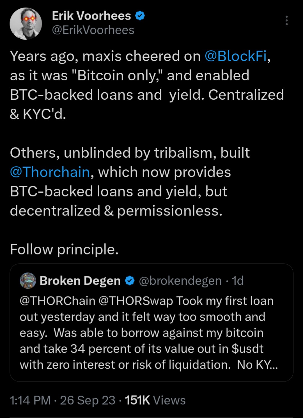Click the "Follow principle." line of the tweet
Image resolution: width=303 pixels, height=418 pixels.
[64, 249]
